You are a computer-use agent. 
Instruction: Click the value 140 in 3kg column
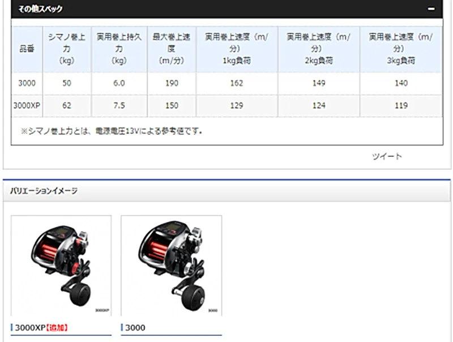point(401,83)
